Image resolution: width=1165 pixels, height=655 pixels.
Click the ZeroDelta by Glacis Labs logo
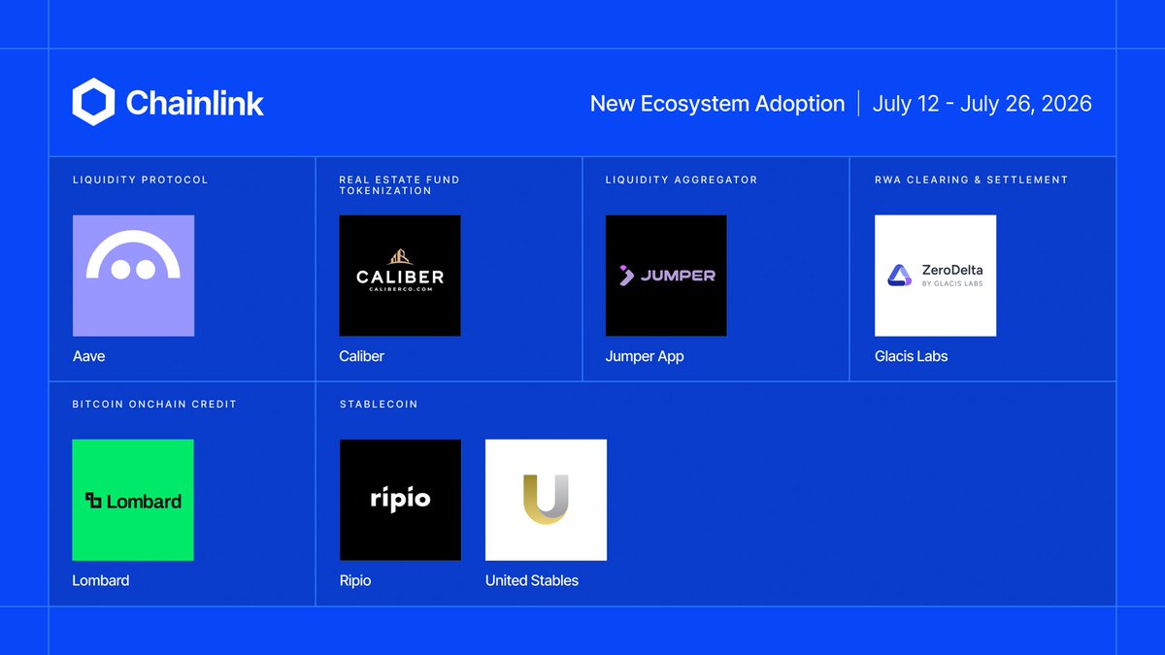(x=935, y=276)
